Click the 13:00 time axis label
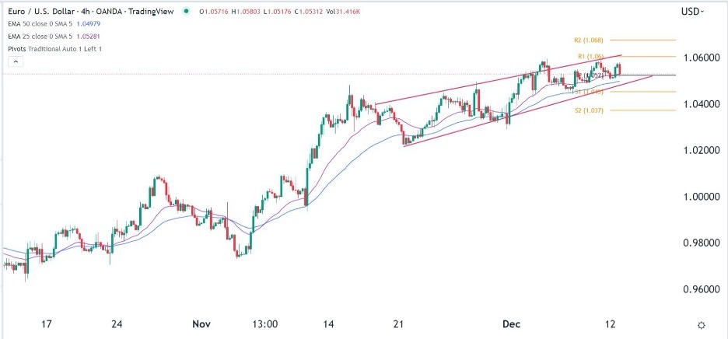728x339 pixels. pyautogui.click(x=265, y=323)
